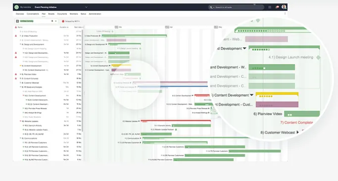The height and width of the screenshot is (181, 338).
Task: Click the Untitled Activity name field
Action: point(27,21)
